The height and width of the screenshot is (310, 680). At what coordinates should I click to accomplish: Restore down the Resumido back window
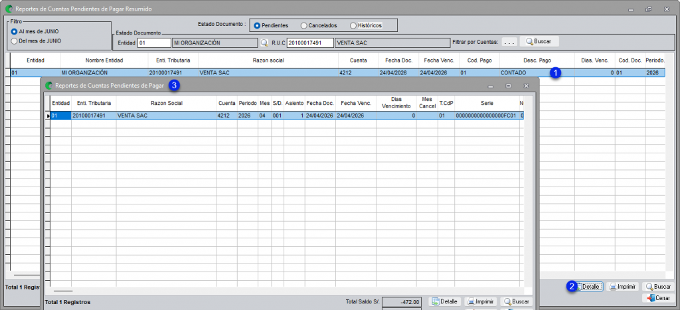coord(648,9)
